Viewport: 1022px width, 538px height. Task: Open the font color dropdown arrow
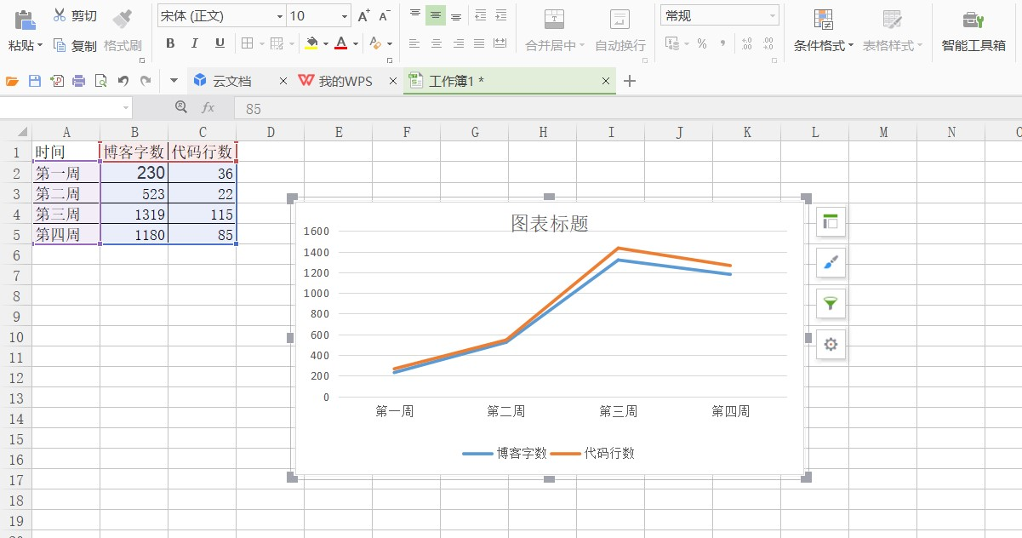(x=356, y=43)
